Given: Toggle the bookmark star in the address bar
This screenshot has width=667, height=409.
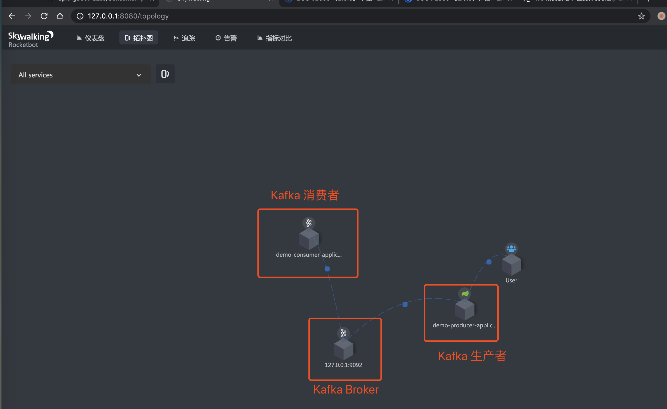Looking at the screenshot, I should (x=641, y=16).
